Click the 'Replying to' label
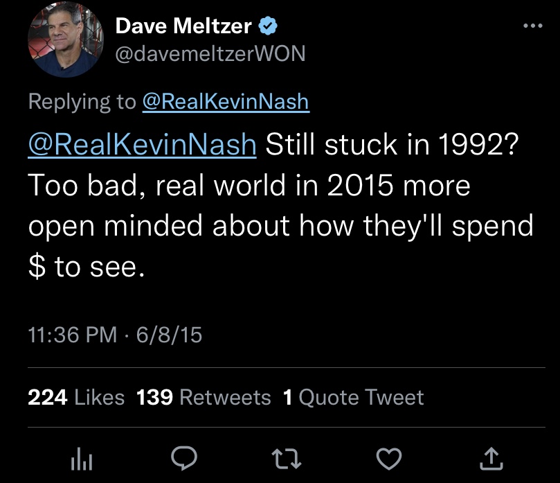 pyautogui.click(x=82, y=102)
